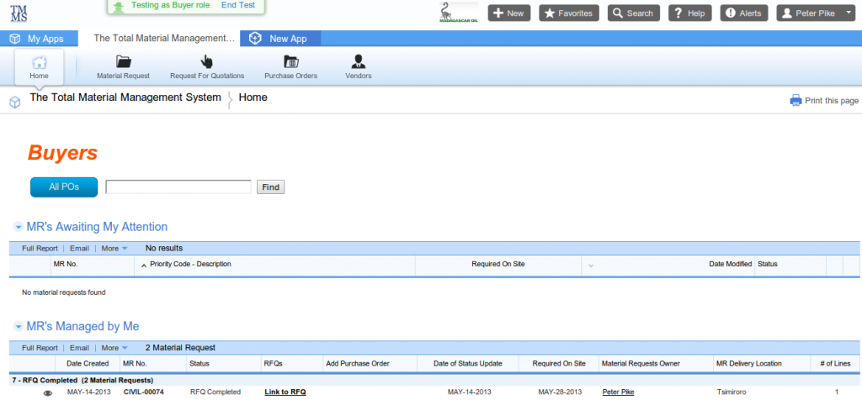The width and height of the screenshot is (862, 400).
Task: Open the Material Request folder icon
Action: (123, 62)
